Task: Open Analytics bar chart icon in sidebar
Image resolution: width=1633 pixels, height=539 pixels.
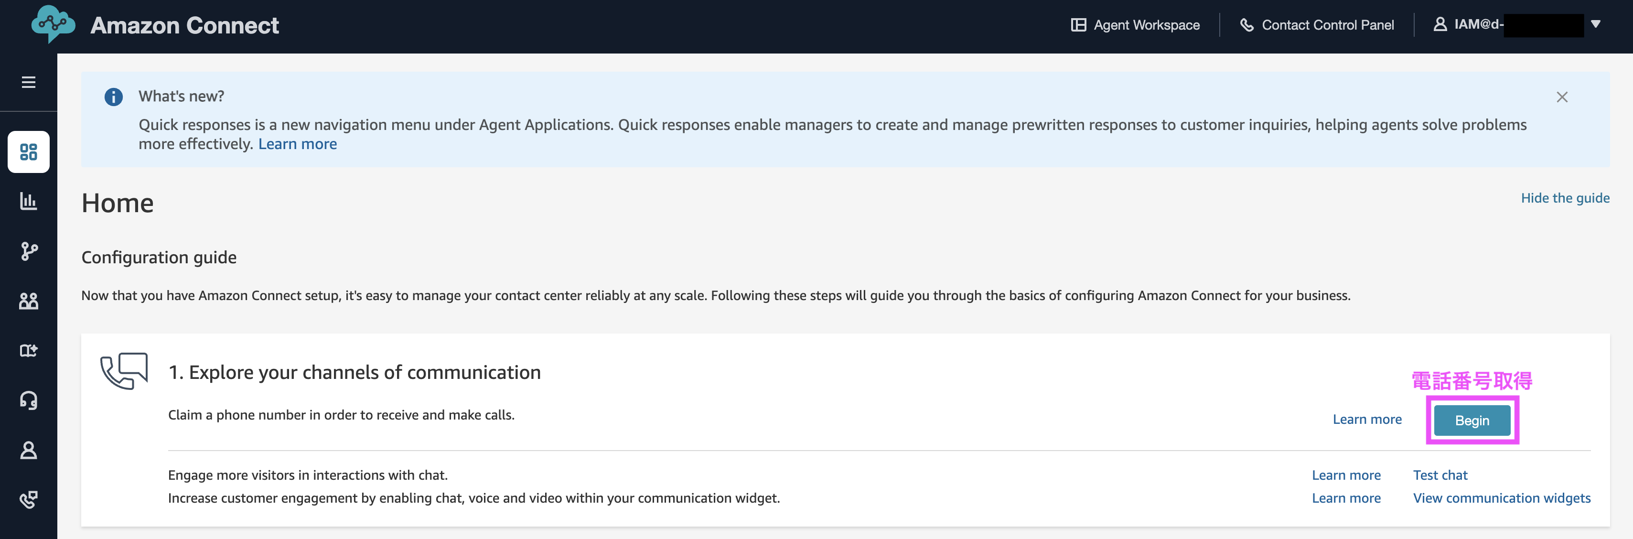Action: click(x=29, y=201)
